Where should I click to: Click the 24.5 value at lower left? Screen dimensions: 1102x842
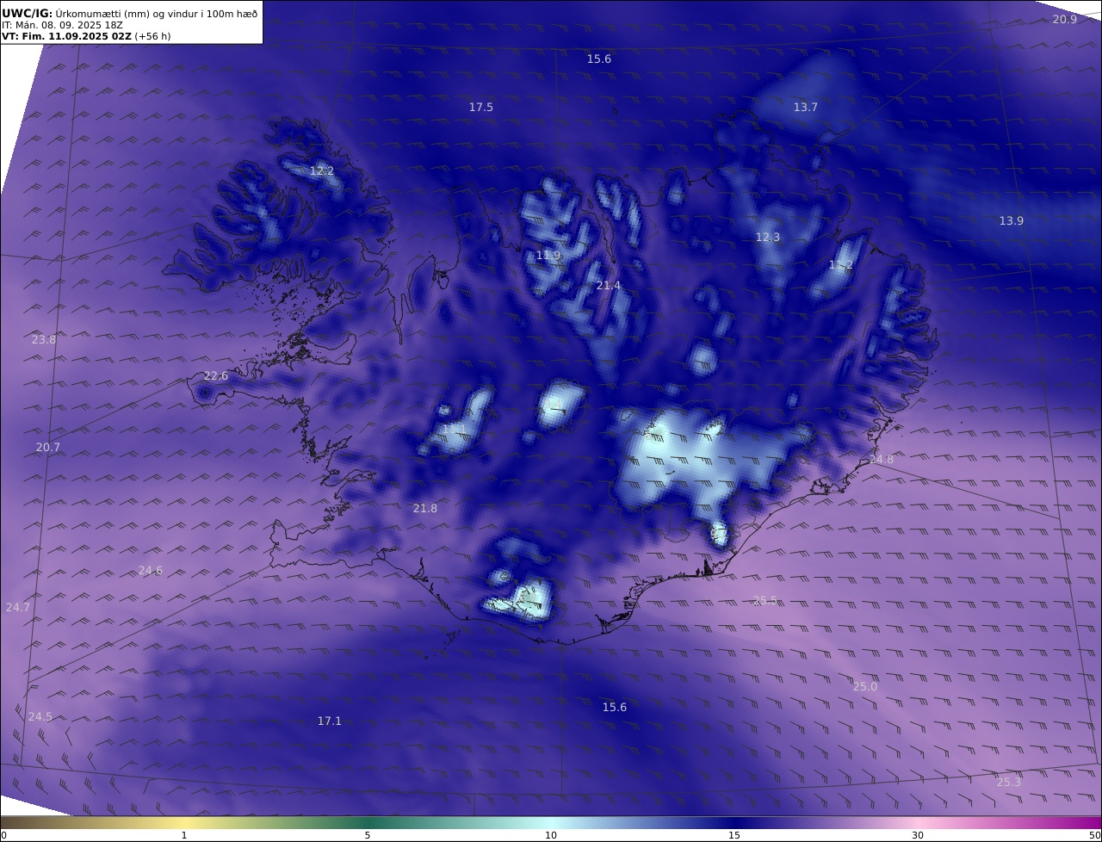coord(40,716)
